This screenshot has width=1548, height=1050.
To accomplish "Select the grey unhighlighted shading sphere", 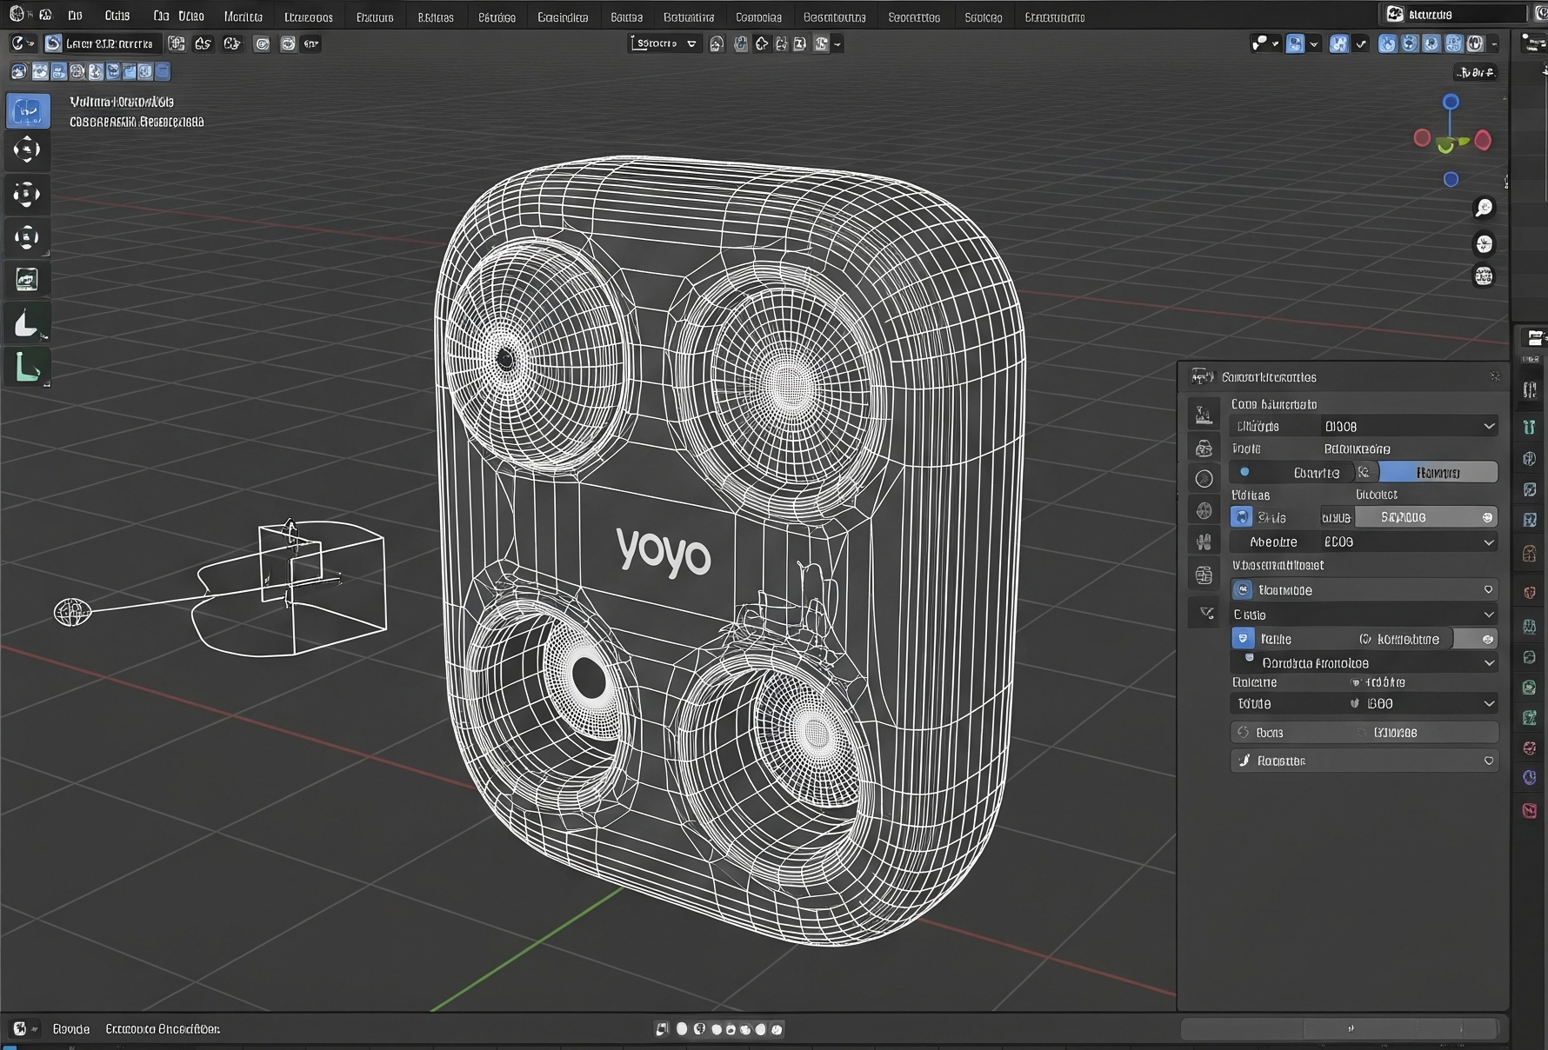I will click(x=1476, y=43).
